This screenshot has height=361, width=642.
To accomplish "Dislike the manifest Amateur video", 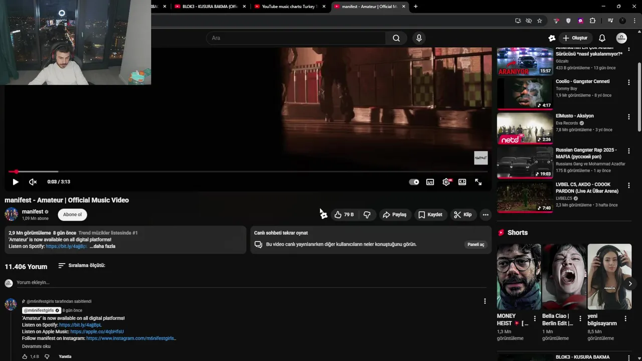I will (x=367, y=215).
